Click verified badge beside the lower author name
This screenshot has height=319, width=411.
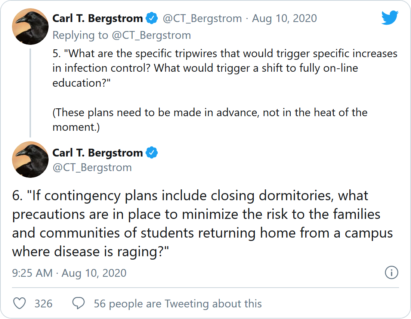(152, 153)
